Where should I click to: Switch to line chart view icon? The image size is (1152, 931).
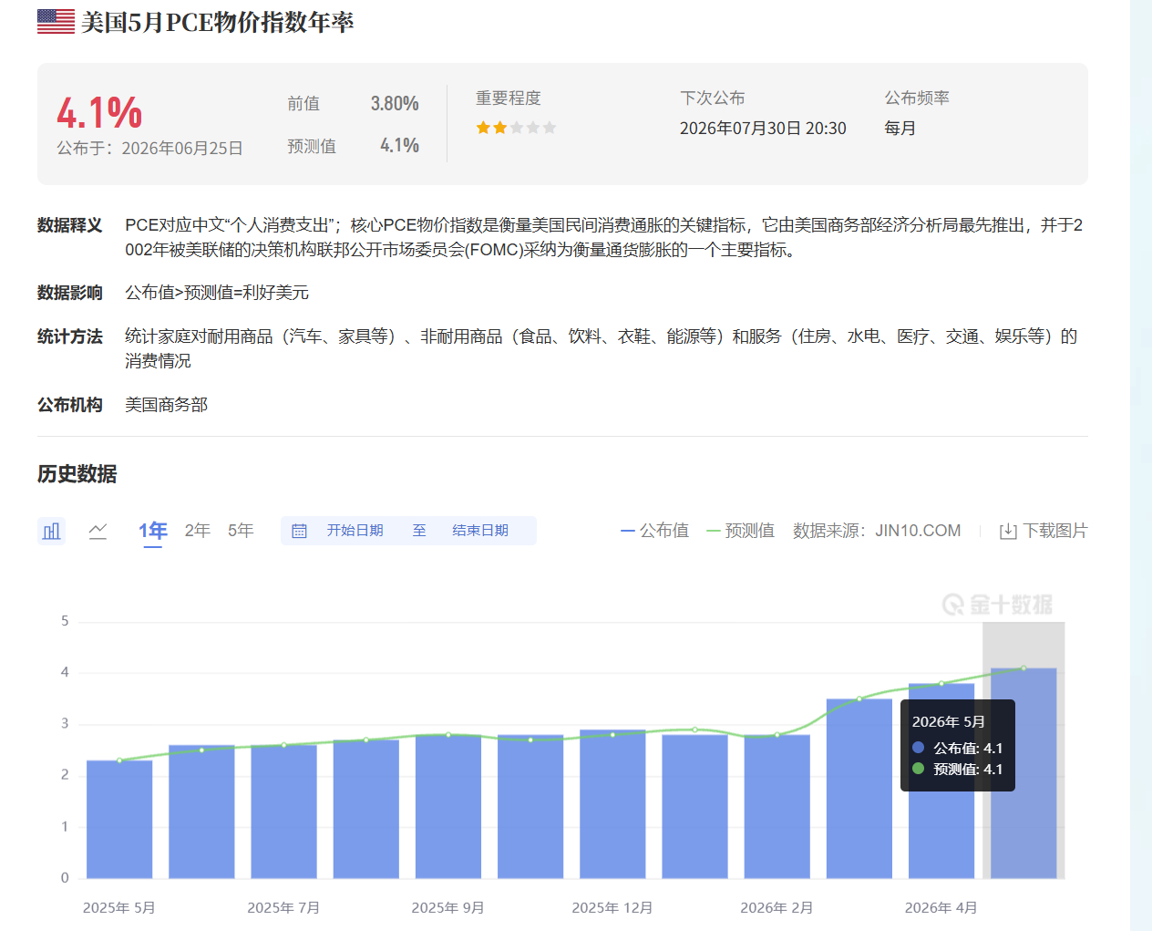point(98,531)
